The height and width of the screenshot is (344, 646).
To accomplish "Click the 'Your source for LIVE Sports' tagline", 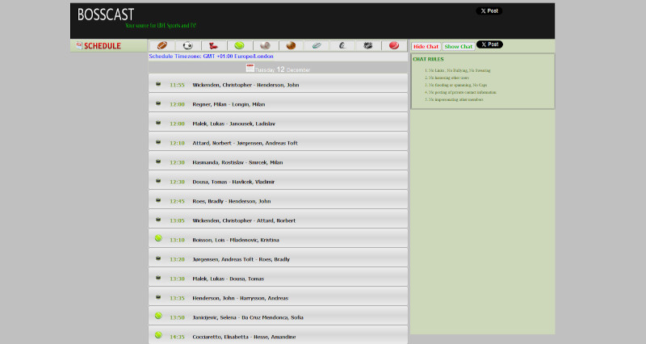I will [161, 26].
